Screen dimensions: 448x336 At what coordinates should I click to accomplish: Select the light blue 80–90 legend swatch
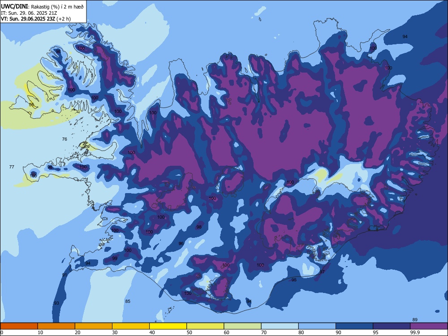317,326
